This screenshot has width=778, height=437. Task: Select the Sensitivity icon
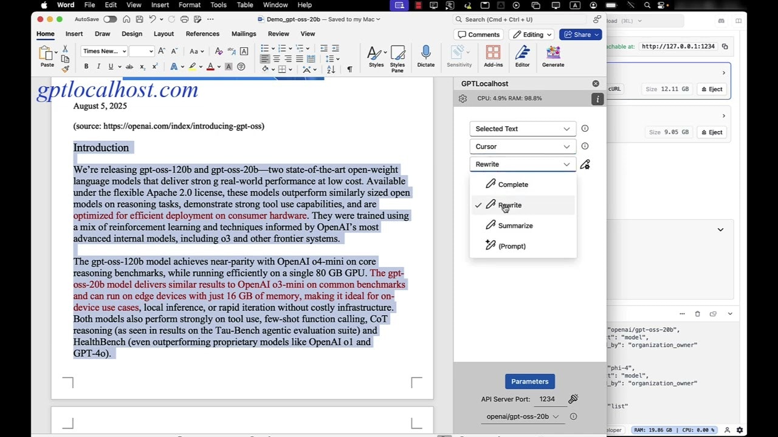(459, 56)
